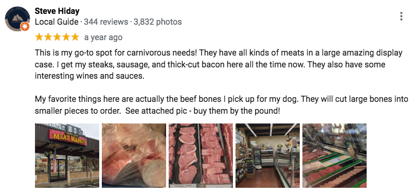Open the Meat Market storefront photo
Image resolution: width=415 pixels, height=195 pixels.
(x=67, y=155)
